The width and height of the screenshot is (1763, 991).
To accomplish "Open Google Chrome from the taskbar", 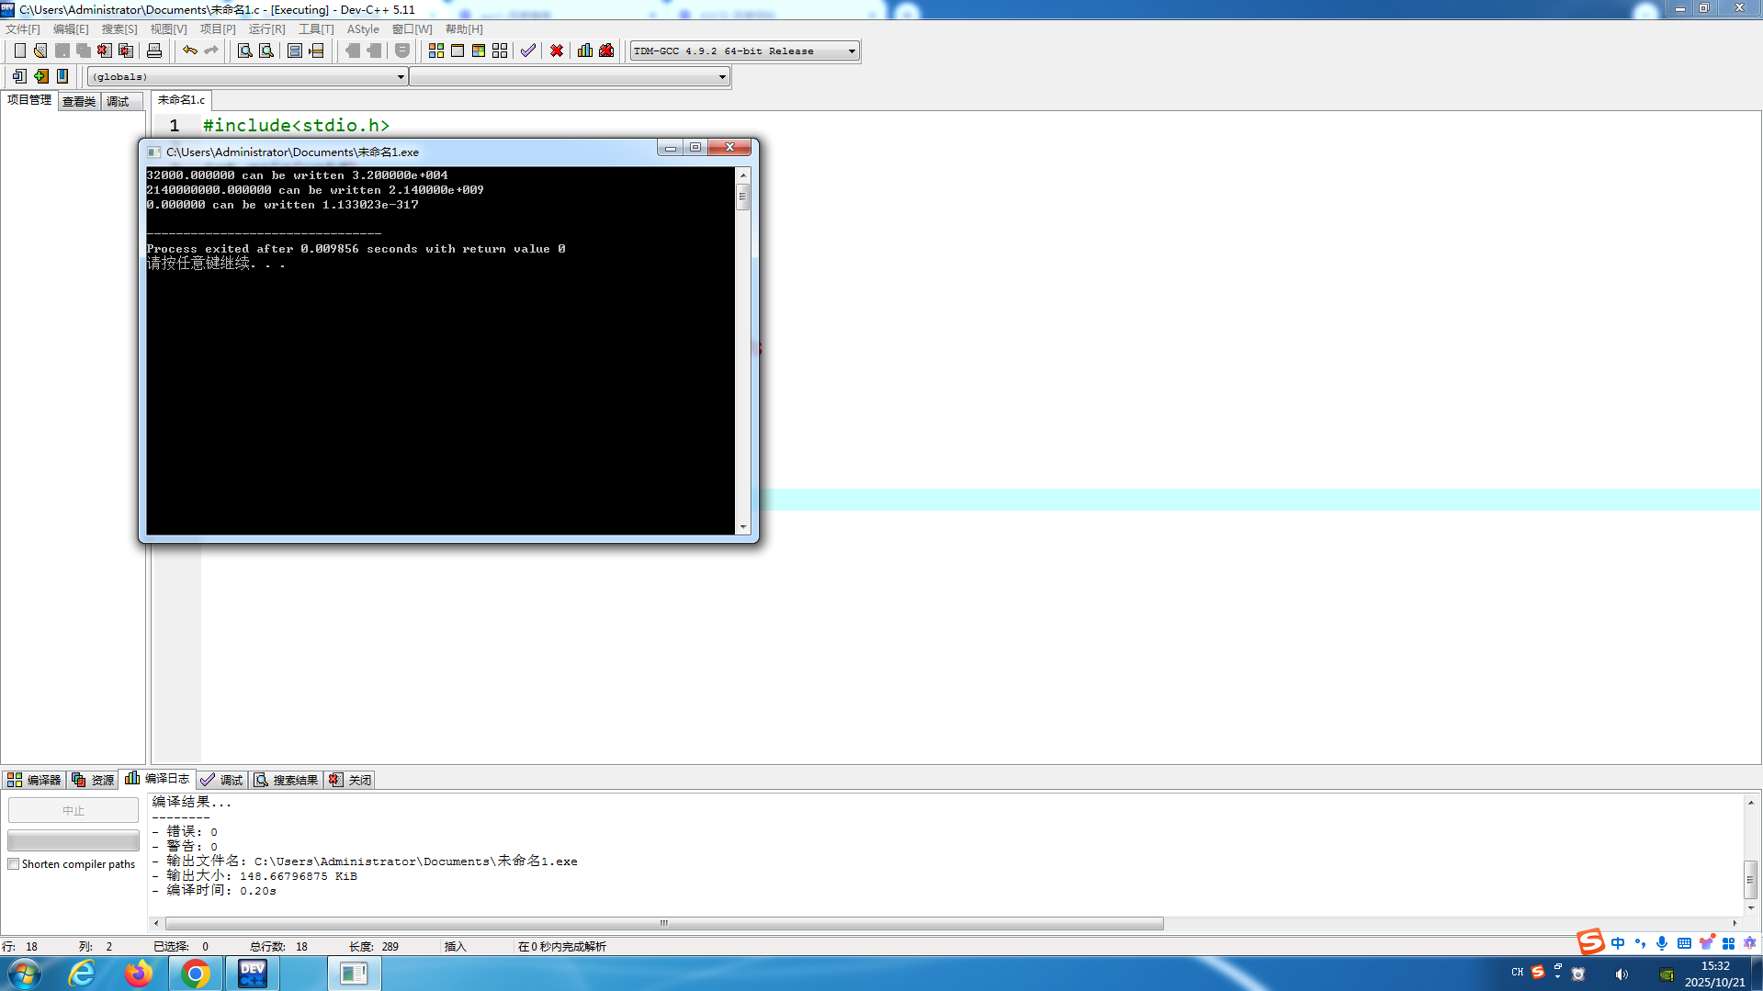I will (195, 974).
